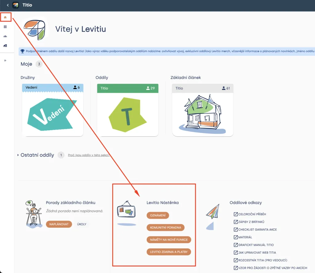Click the paper airplane illustration by Oddílové odkazy
The height and width of the screenshot is (273, 315).
tap(213, 217)
